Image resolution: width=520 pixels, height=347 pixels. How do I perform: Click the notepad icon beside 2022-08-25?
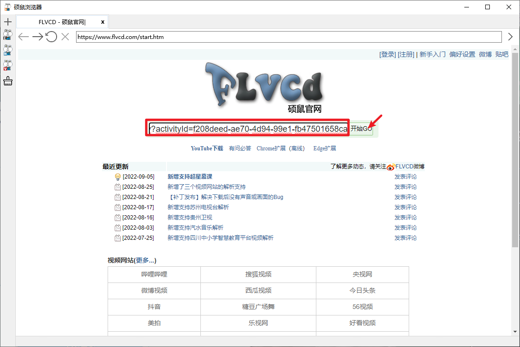[117, 187]
